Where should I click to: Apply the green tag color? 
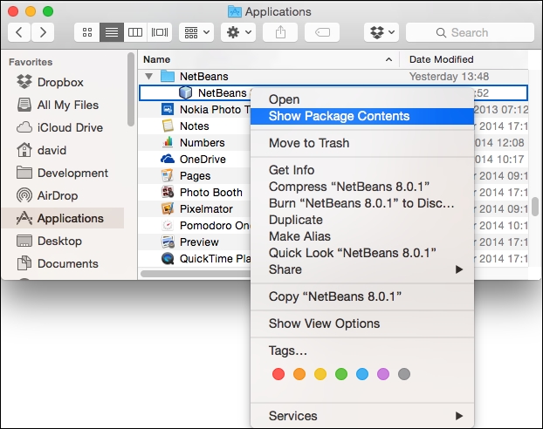tap(341, 374)
